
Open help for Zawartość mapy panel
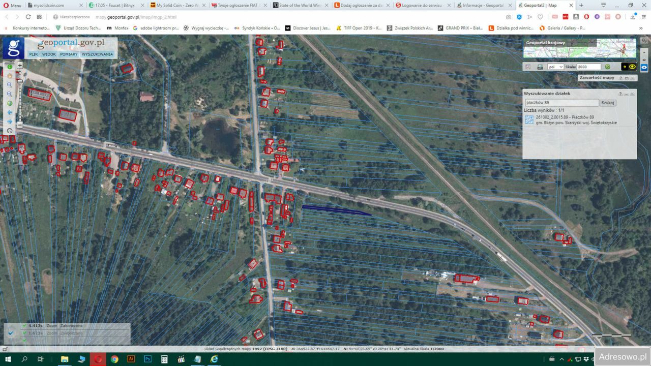(620, 78)
